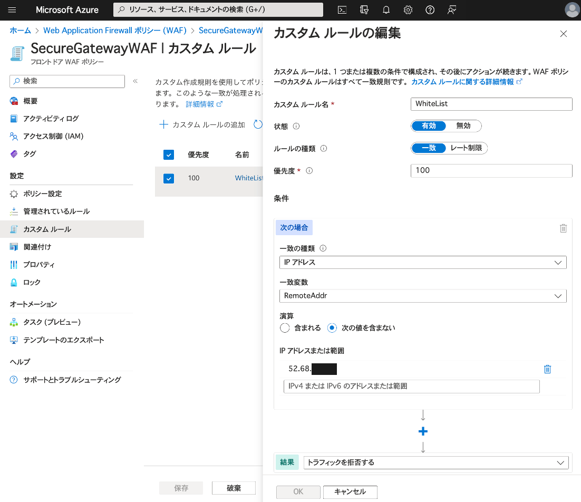Focus the global resource search bar
The height and width of the screenshot is (502, 581).
pyautogui.click(x=218, y=10)
